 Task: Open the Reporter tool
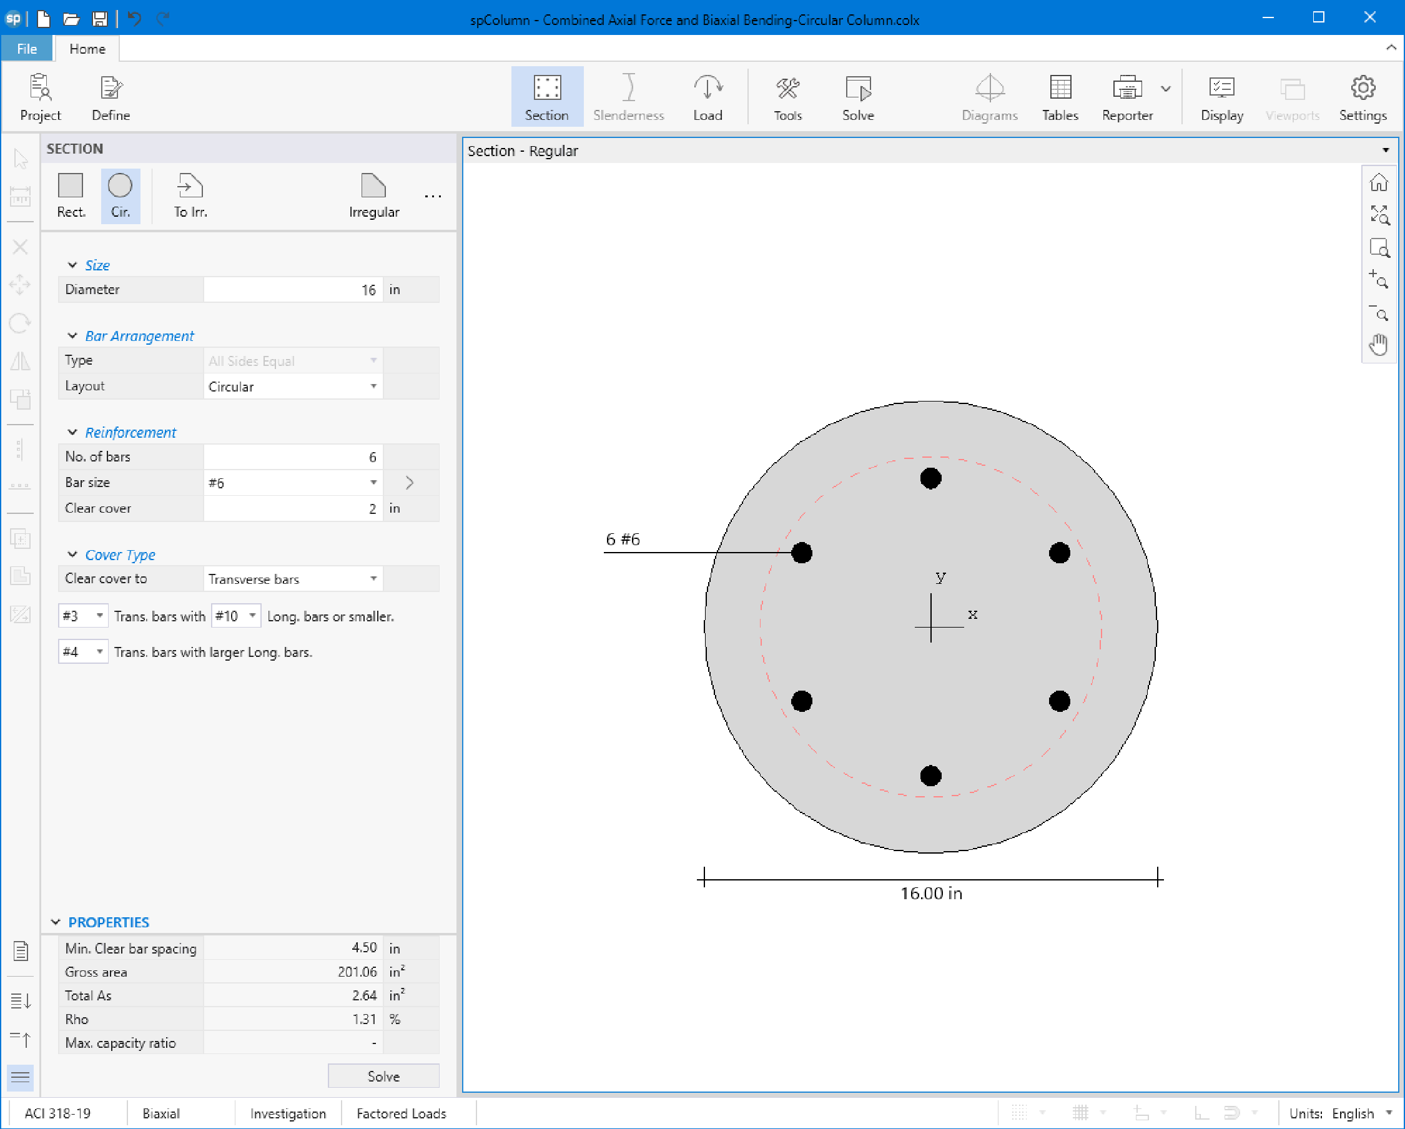pos(1127,98)
